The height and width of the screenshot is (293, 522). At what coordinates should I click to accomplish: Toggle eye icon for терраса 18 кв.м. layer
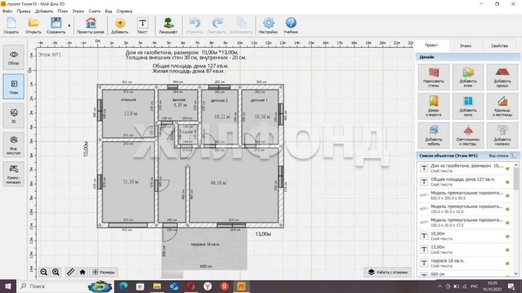pos(507,262)
